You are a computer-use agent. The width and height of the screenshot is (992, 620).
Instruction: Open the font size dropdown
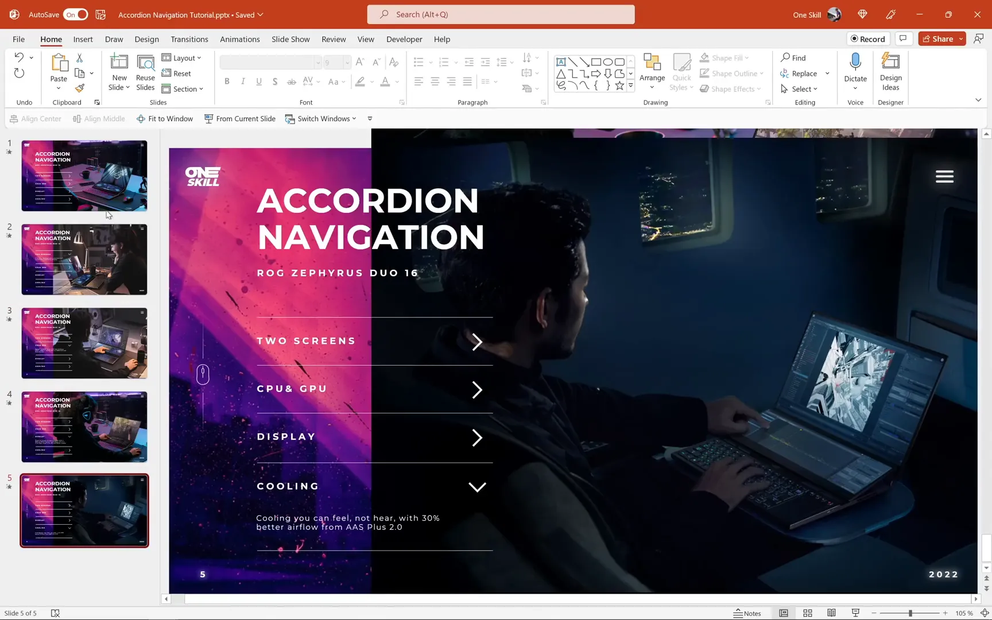coord(347,62)
